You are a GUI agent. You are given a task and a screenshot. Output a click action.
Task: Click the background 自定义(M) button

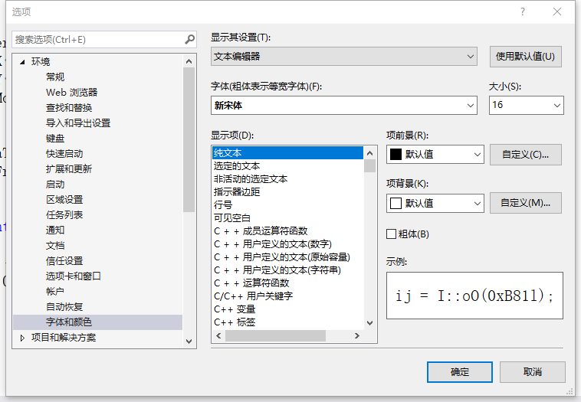click(525, 203)
